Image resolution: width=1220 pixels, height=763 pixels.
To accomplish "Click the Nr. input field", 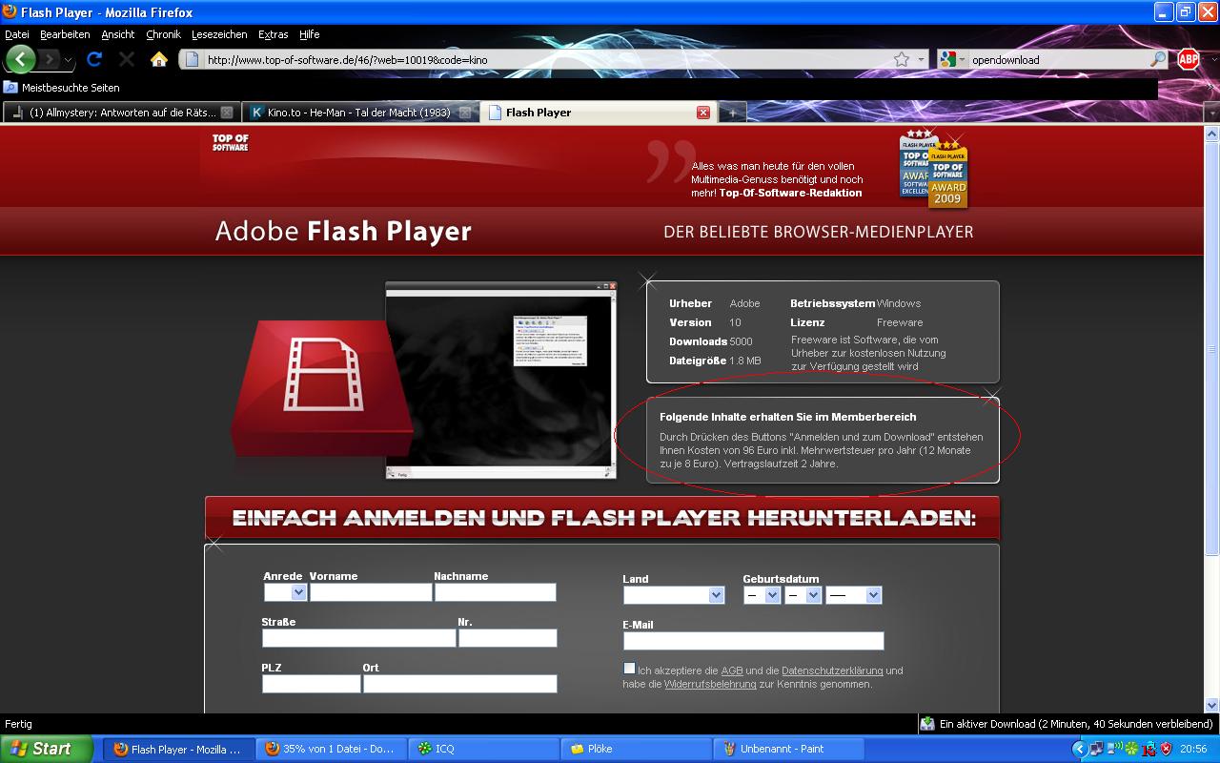I will click(x=507, y=638).
